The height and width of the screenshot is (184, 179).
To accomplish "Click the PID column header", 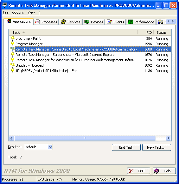I will (146, 33).
